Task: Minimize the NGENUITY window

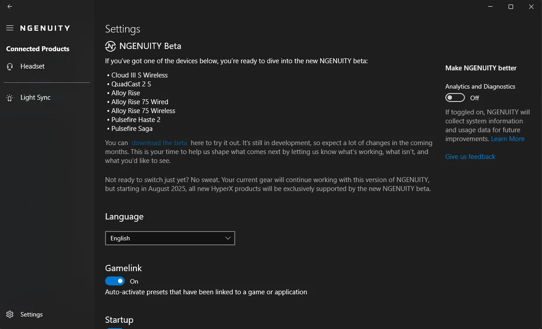Action: [x=490, y=7]
